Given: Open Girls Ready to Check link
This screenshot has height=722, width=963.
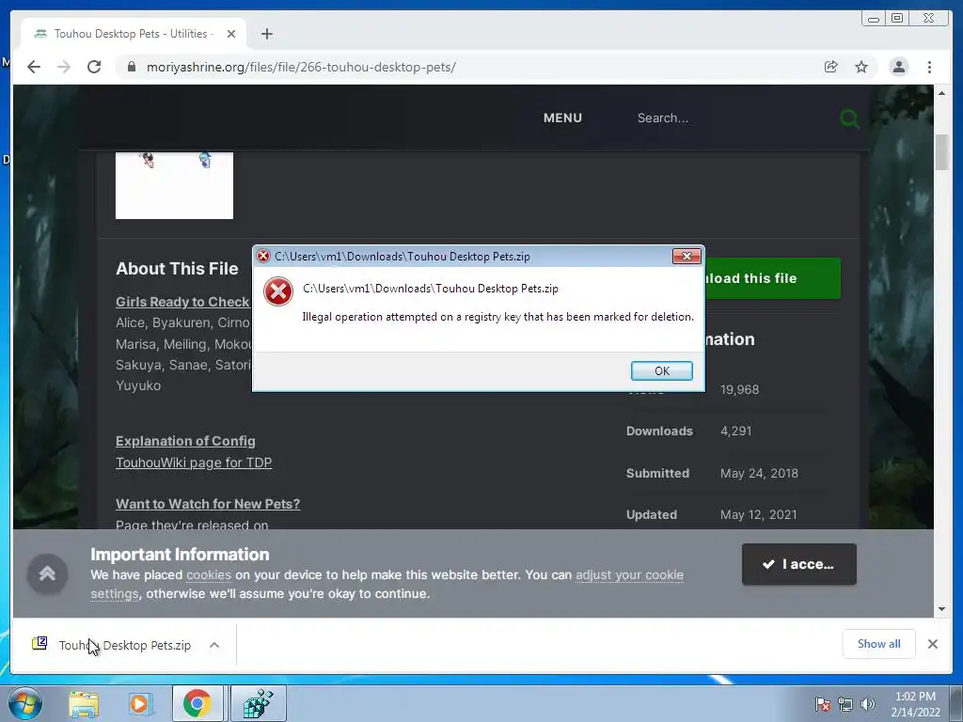Looking at the screenshot, I should (x=182, y=302).
